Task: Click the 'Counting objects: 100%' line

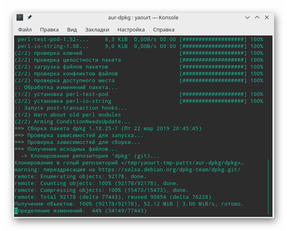Action: coord(96,183)
